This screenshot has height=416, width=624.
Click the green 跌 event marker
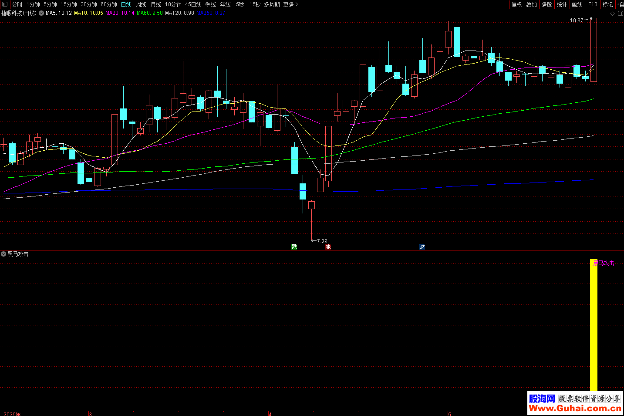(294, 247)
